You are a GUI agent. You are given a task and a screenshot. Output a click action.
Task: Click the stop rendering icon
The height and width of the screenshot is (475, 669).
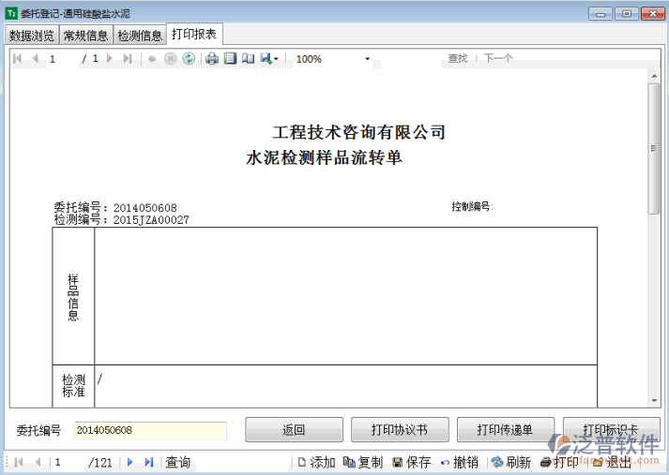171,59
